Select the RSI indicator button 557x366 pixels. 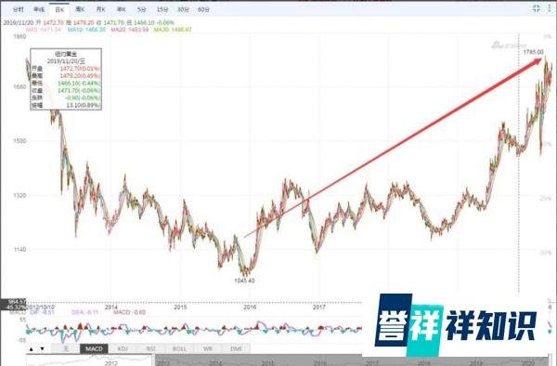[x=151, y=349]
